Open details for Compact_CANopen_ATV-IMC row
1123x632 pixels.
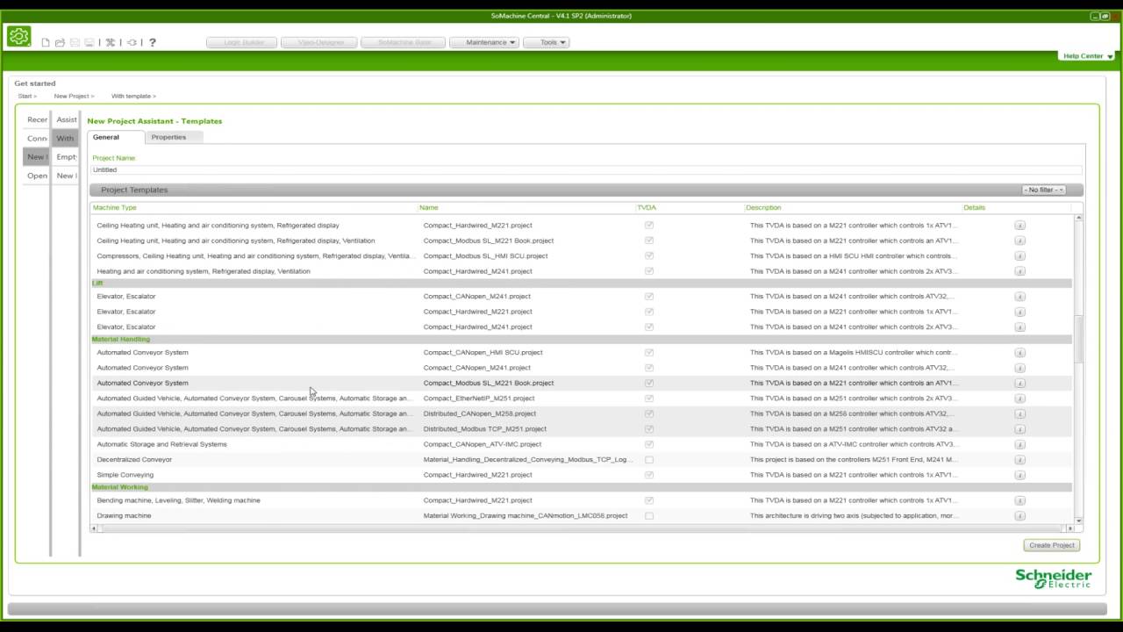coord(1019,444)
